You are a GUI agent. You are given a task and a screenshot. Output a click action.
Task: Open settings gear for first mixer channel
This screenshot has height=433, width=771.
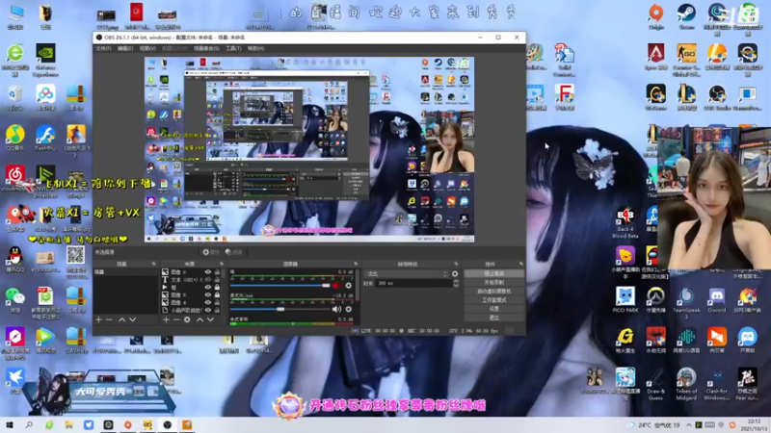point(348,285)
